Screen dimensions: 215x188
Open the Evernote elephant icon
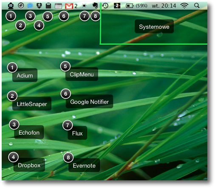click(95, 6)
